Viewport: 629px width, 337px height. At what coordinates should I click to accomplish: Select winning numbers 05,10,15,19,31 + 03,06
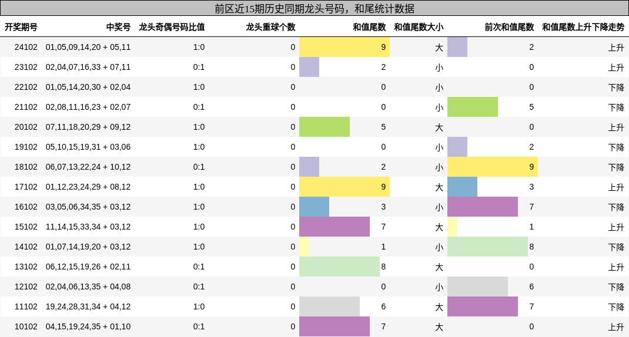tap(88, 147)
